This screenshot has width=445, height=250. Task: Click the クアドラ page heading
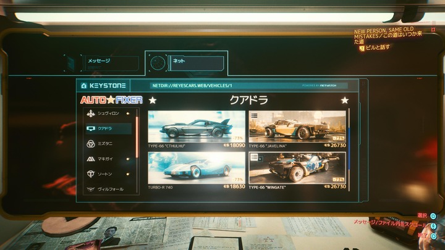248,100
